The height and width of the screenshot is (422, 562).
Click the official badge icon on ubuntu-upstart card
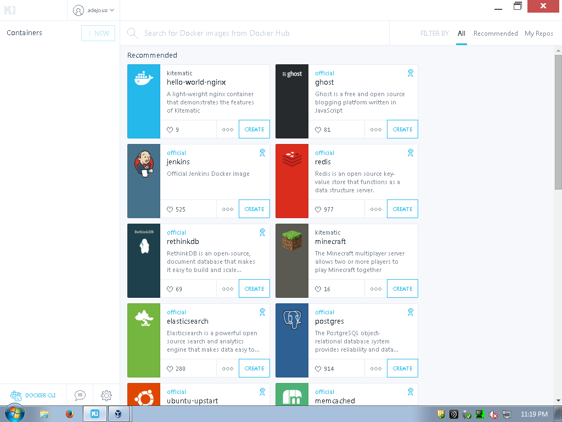point(262,392)
